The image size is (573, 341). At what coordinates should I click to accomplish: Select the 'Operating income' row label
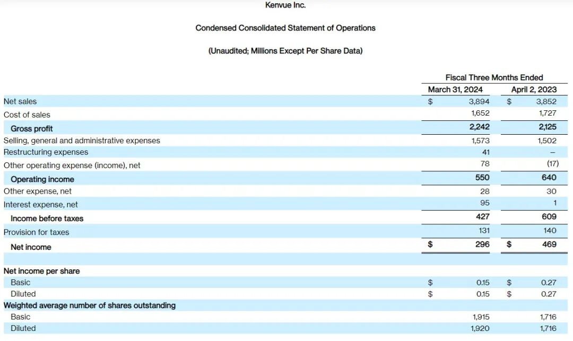[42, 179]
